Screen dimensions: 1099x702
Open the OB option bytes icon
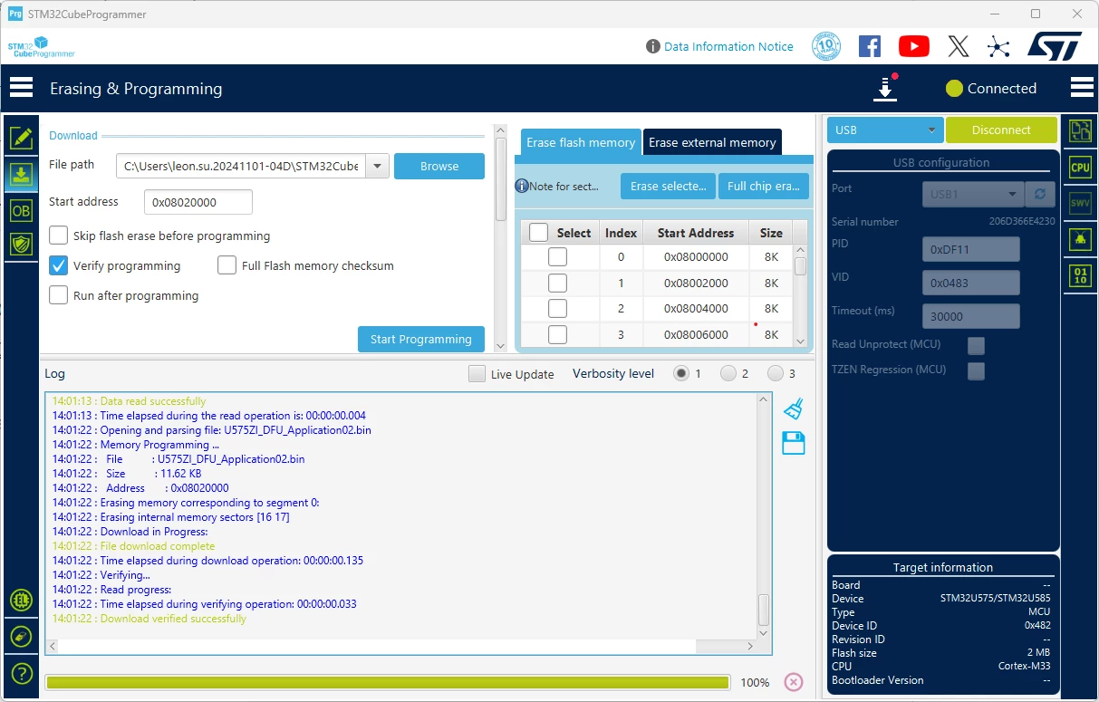[x=21, y=210]
